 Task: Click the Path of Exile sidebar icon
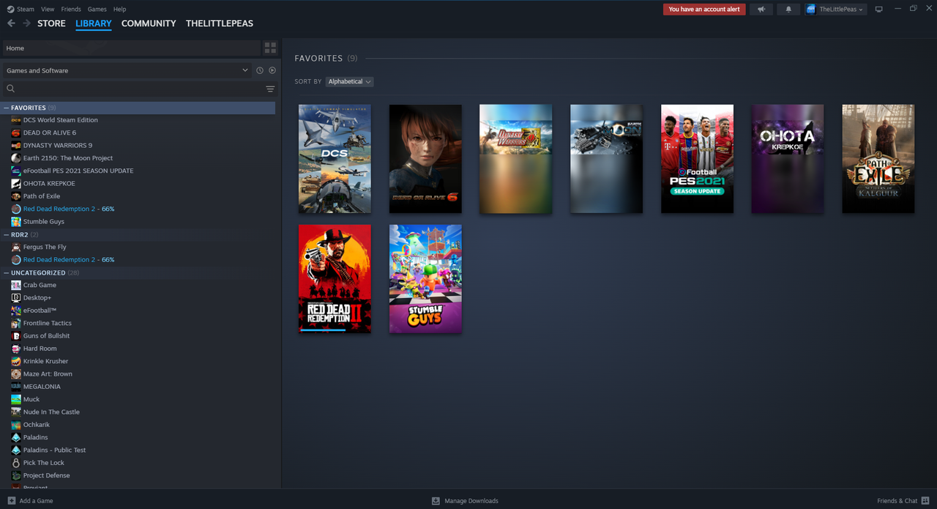(x=16, y=196)
